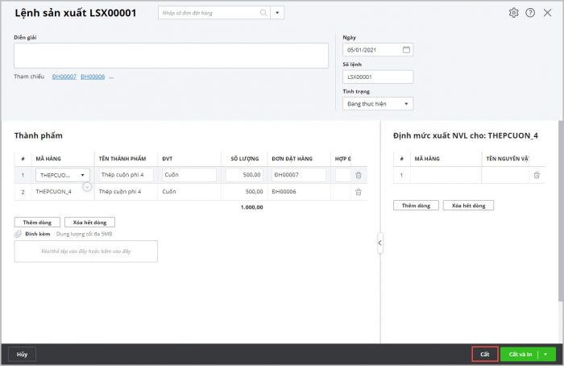Click the Cất save button
This screenshot has width=564, height=366.
[x=484, y=354]
